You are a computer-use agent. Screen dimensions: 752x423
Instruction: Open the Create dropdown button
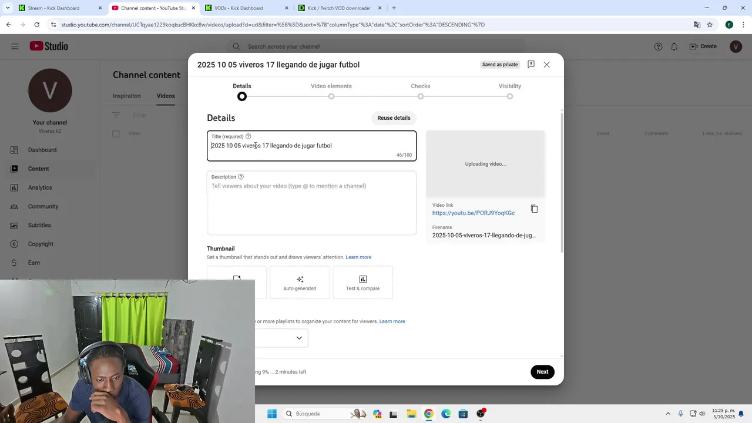coord(703,46)
